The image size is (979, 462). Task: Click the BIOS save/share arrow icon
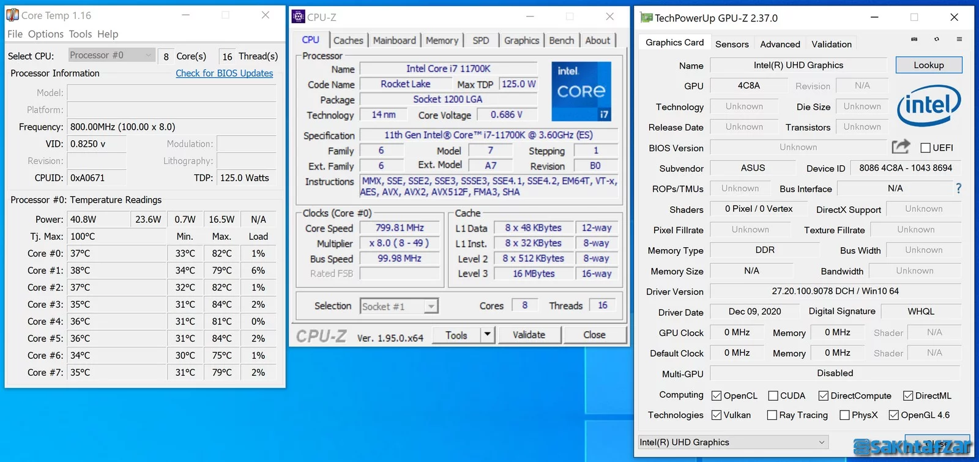(901, 147)
